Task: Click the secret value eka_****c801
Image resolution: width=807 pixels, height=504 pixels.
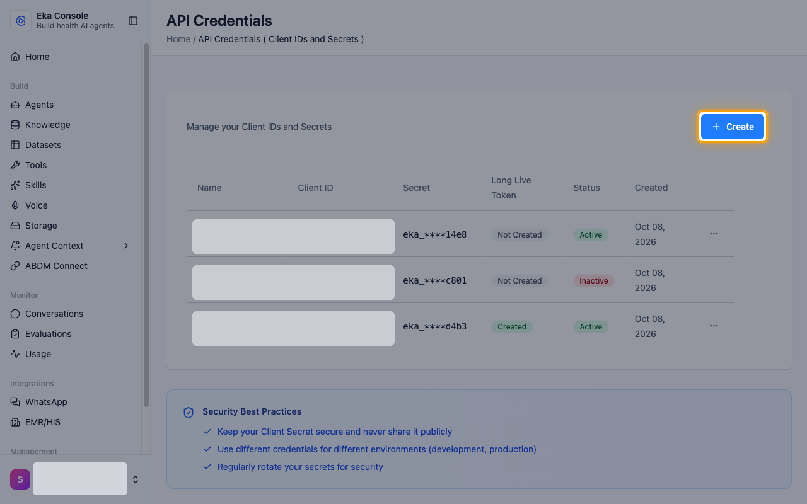Action: click(435, 280)
